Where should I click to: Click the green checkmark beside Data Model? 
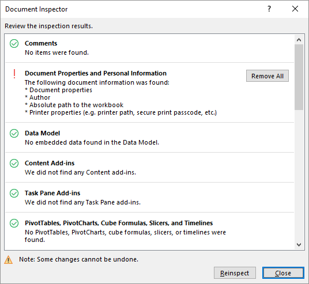pyautogui.click(x=14, y=133)
